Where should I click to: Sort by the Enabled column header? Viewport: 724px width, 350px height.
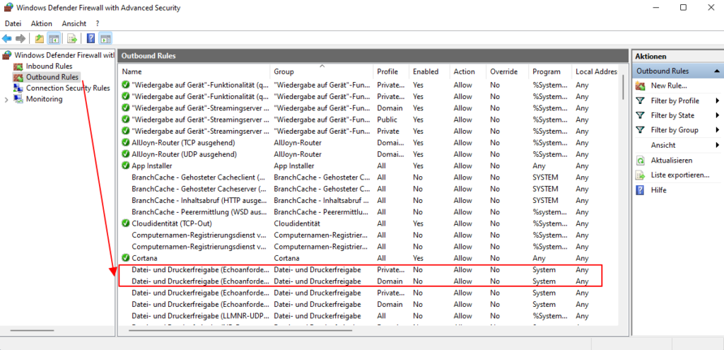429,71
